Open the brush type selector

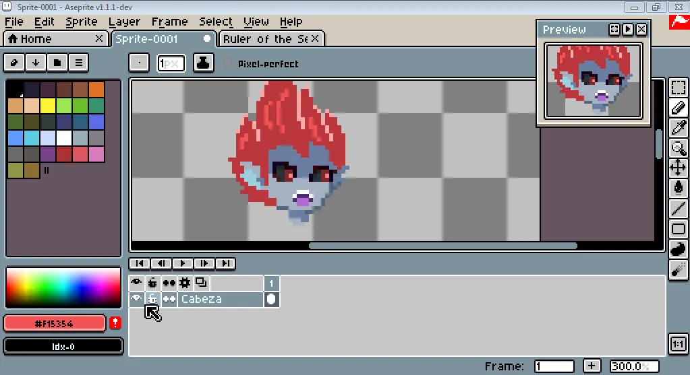[x=139, y=63]
